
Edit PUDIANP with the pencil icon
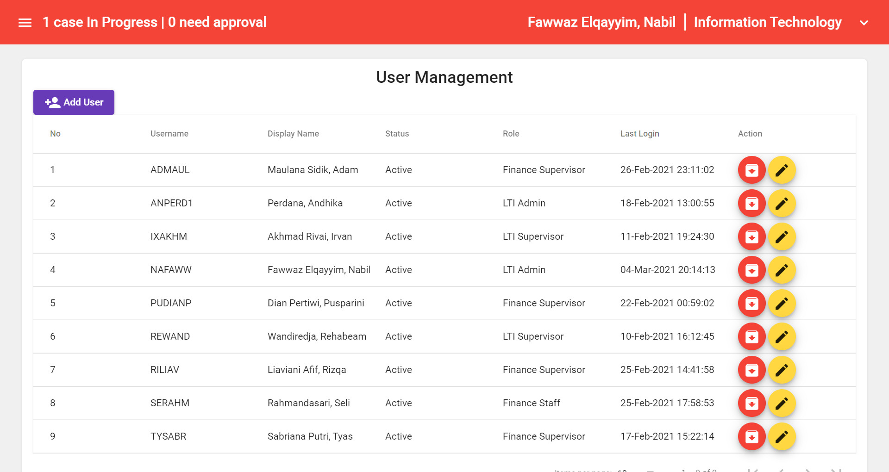pos(782,303)
